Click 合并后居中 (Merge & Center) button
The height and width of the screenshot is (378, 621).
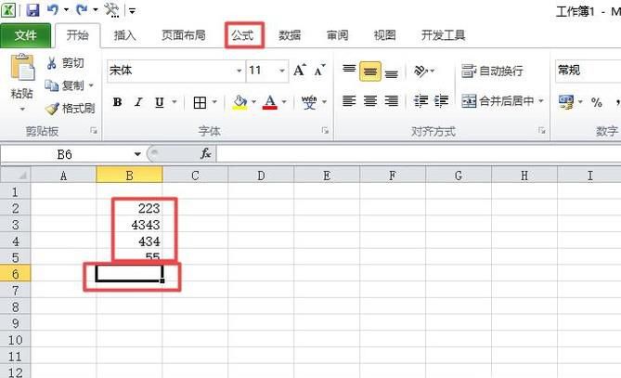tap(498, 101)
